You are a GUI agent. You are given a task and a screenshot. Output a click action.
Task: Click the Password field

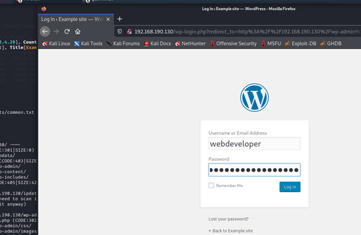254,170
